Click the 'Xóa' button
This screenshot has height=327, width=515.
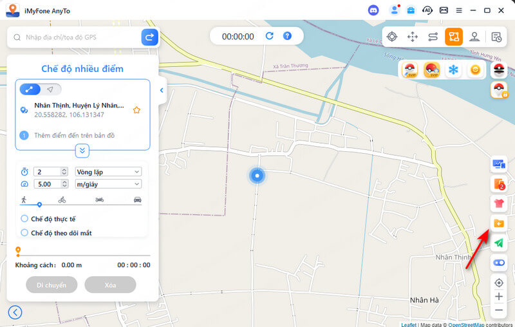coord(110,285)
